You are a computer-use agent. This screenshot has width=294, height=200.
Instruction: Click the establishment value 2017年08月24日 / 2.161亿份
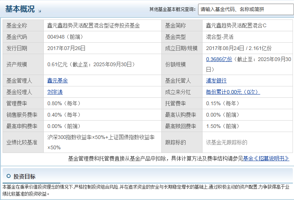[x=239, y=49]
